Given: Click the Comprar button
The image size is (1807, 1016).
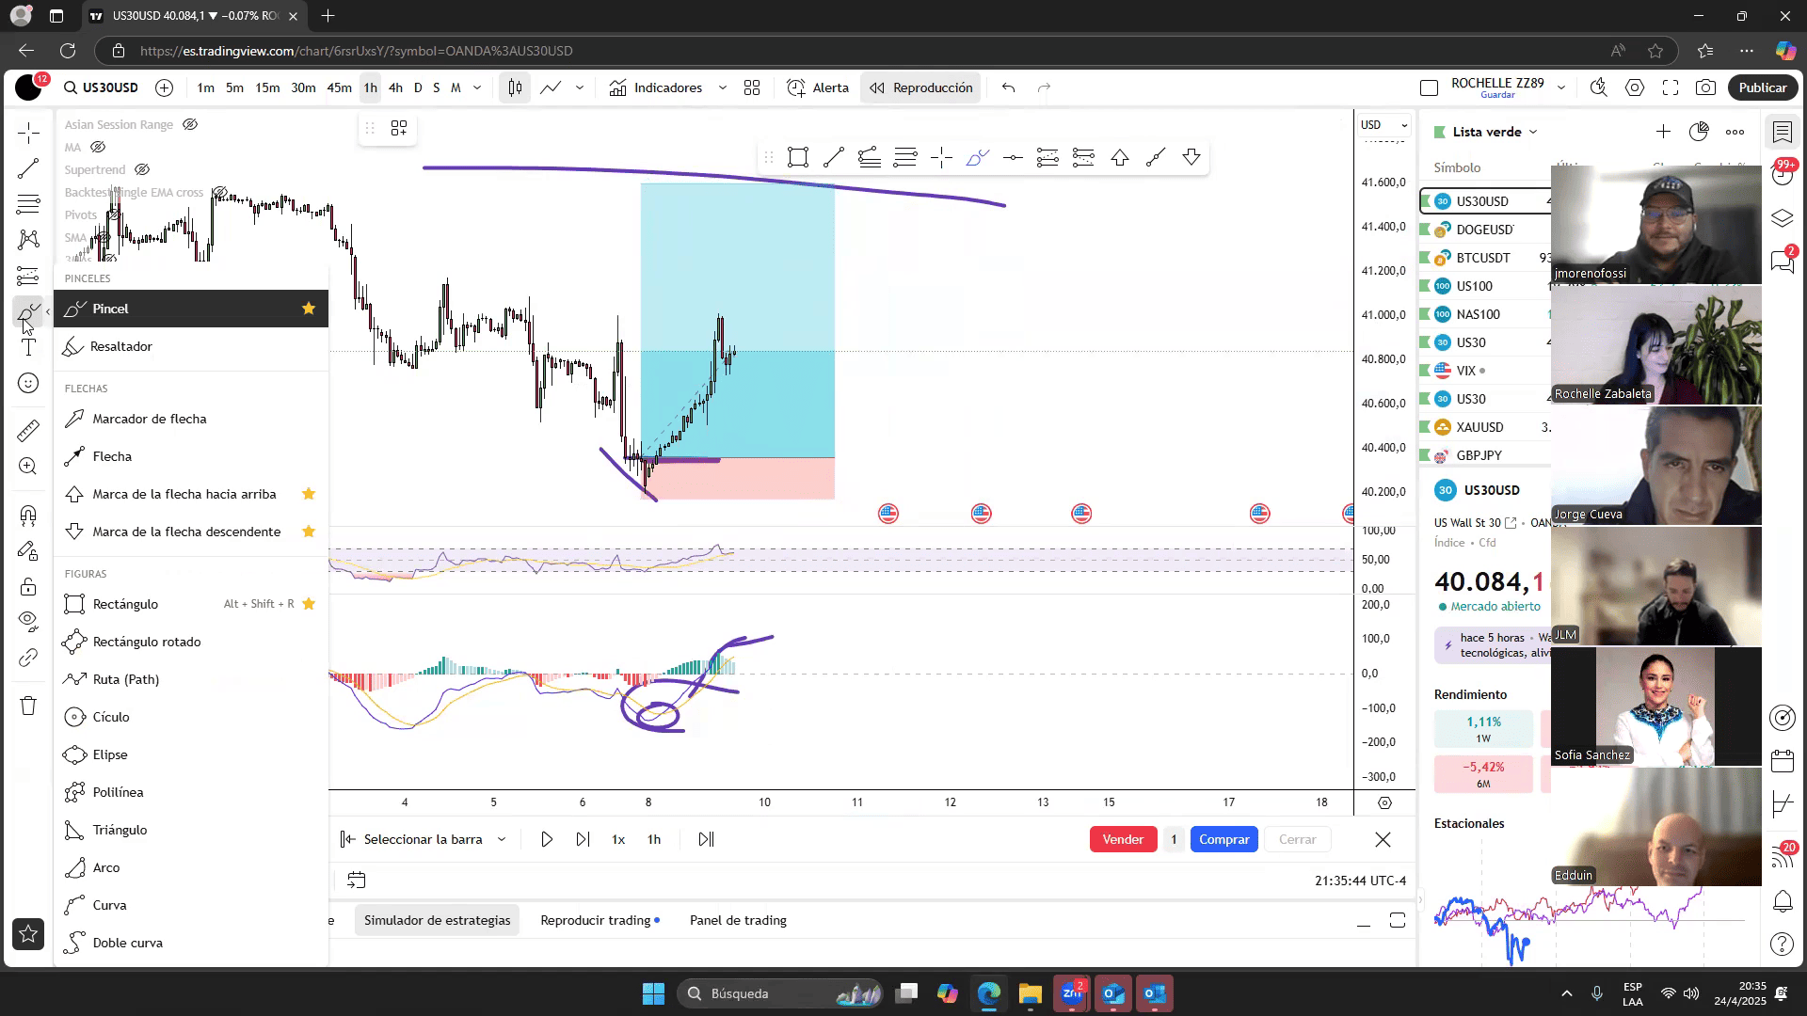Looking at the screenshot, I should tap(1223, 839).
